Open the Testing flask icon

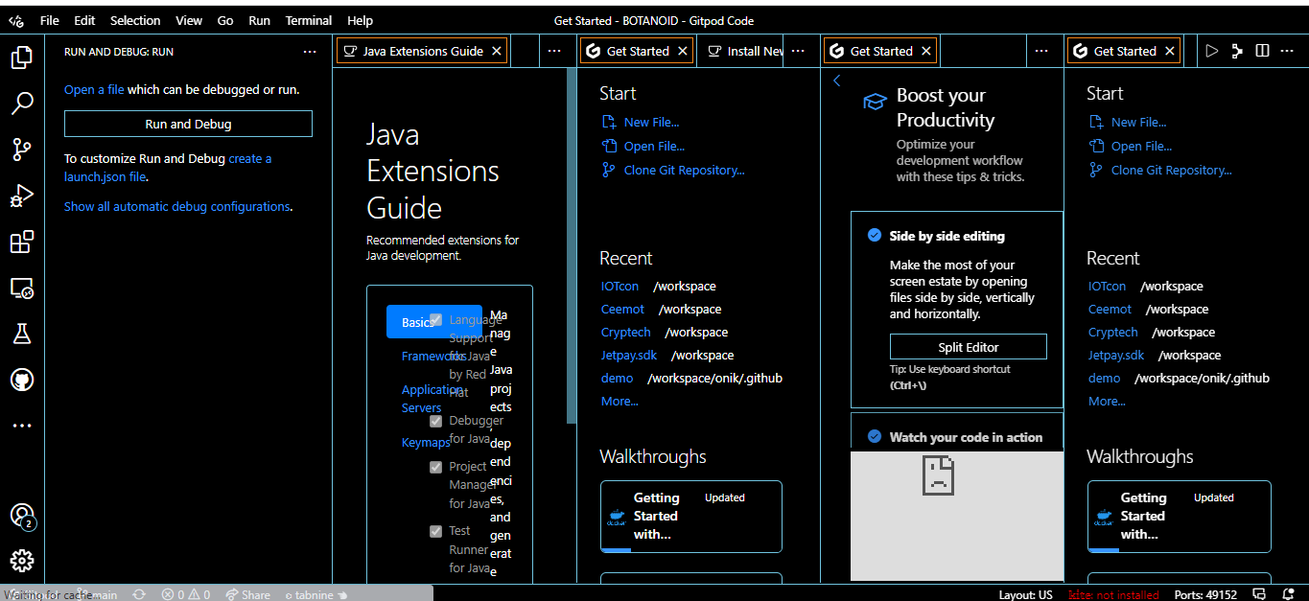[x=21, y=334]
